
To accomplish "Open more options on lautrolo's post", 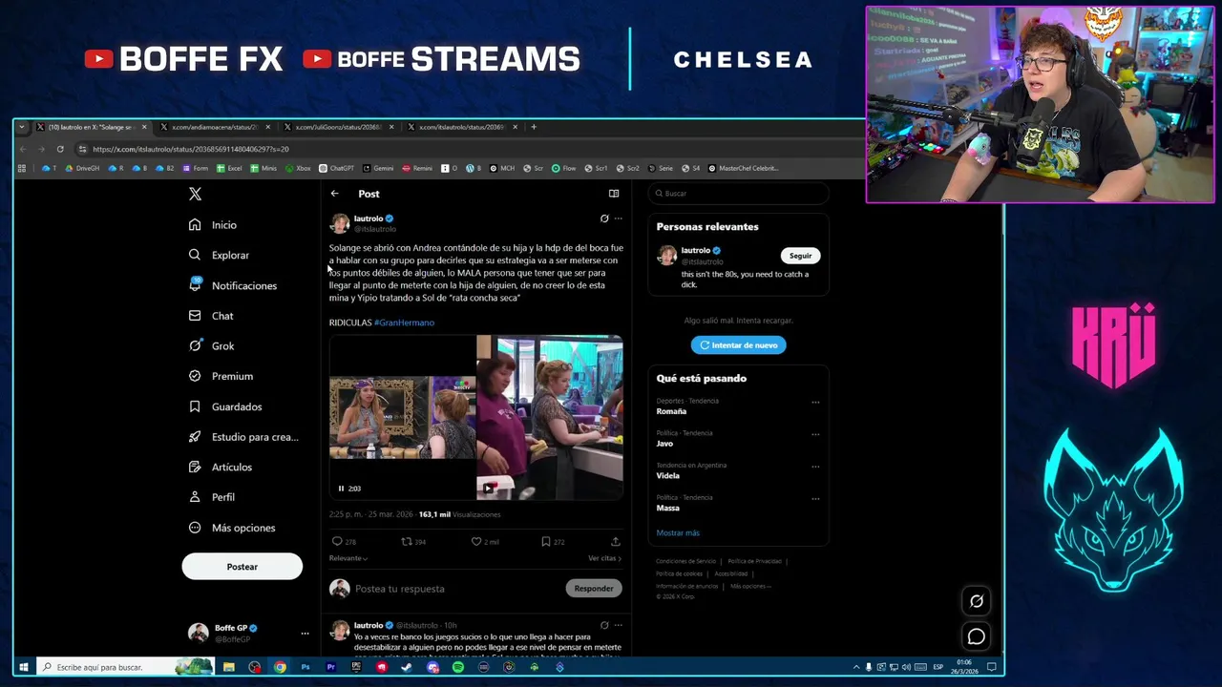I will tap(619, 219).
